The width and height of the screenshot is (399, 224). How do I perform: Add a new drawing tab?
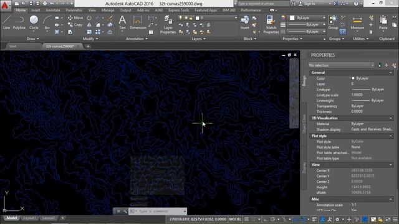(x=88, y=46)
